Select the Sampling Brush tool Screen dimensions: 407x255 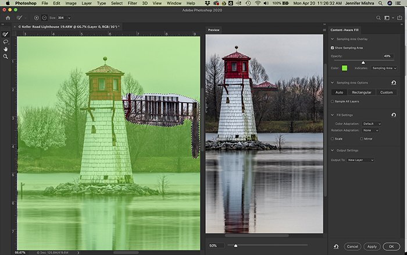5,34
